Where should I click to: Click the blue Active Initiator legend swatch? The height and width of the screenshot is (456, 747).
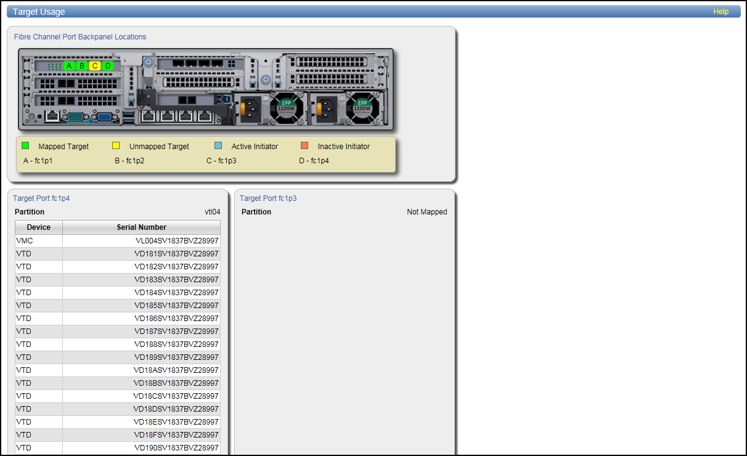point(218,146)
